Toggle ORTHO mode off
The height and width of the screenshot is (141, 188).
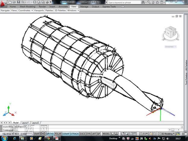[50, 134]
